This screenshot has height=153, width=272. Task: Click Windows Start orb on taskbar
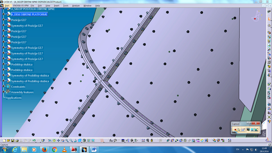pos(5,150)
